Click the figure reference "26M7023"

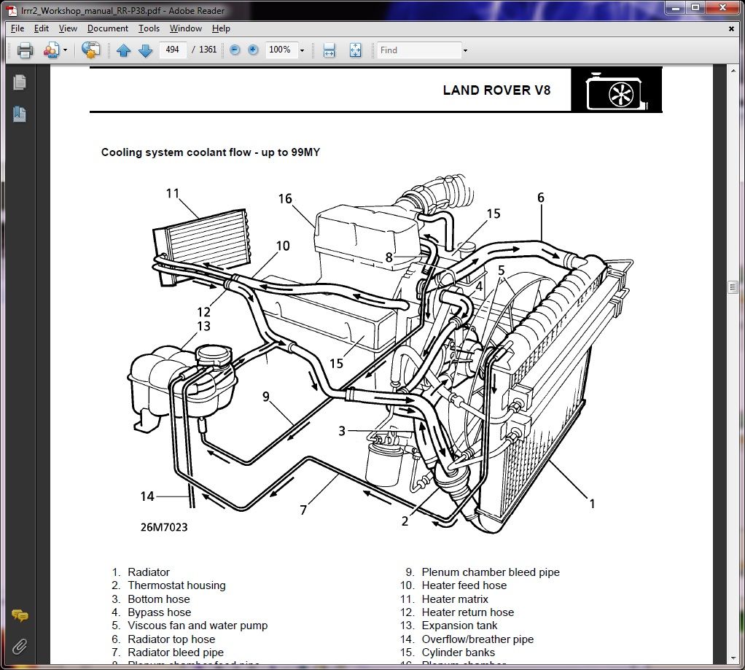pos(164,527)
